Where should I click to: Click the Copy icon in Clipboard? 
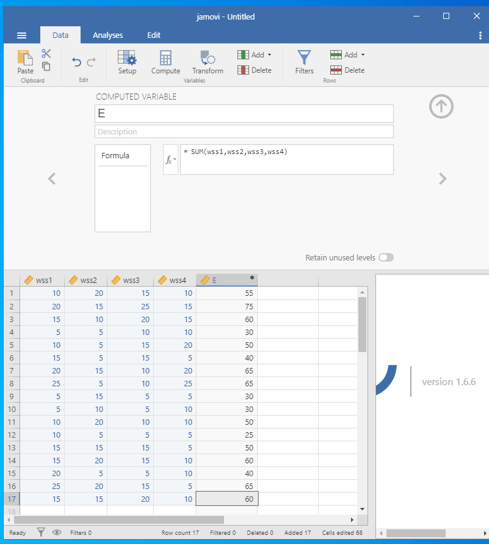pos(46,66)
